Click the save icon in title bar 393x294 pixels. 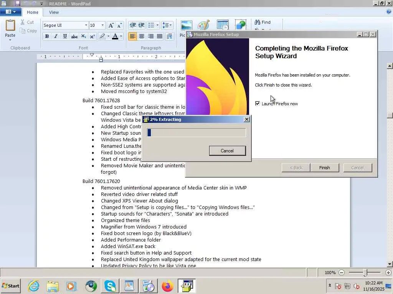[x=18, y=3]
